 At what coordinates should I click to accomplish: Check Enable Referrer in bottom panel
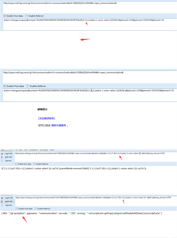[x=35, y=209]
